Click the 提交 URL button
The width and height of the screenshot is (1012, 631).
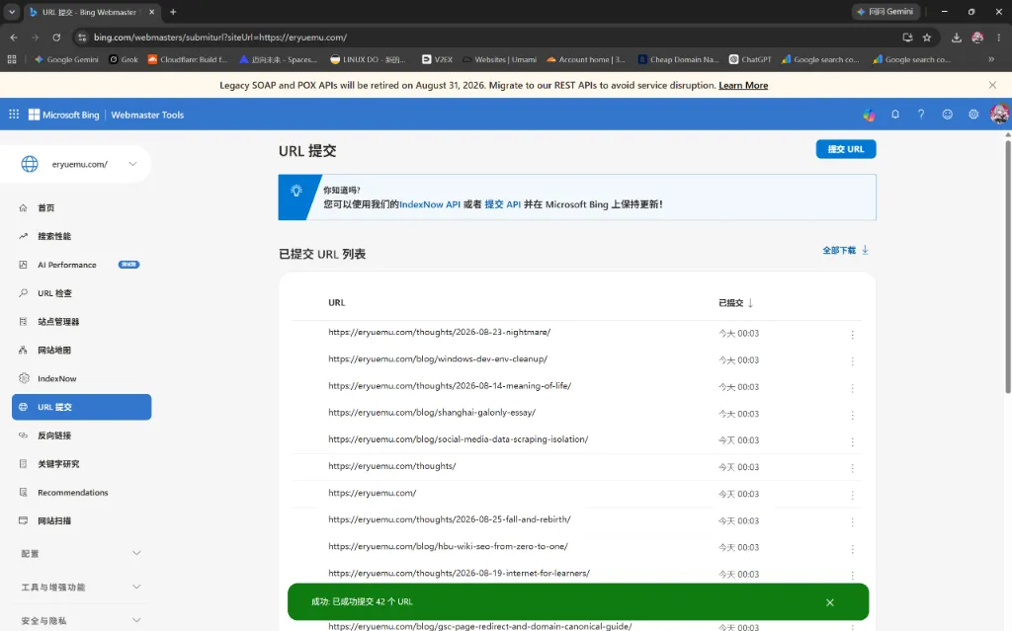tap(846, 149)
